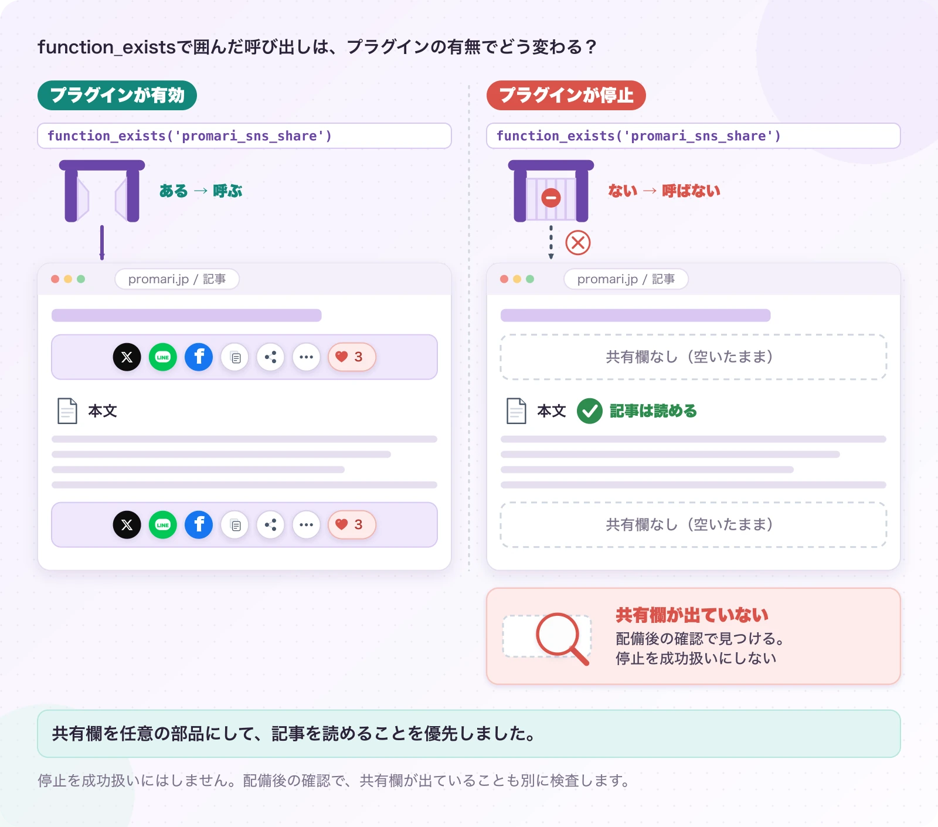Screen dimensions: 938x827
Task: Click the 本文 label in the plugin-stopped window
Action: click(552, 411)
